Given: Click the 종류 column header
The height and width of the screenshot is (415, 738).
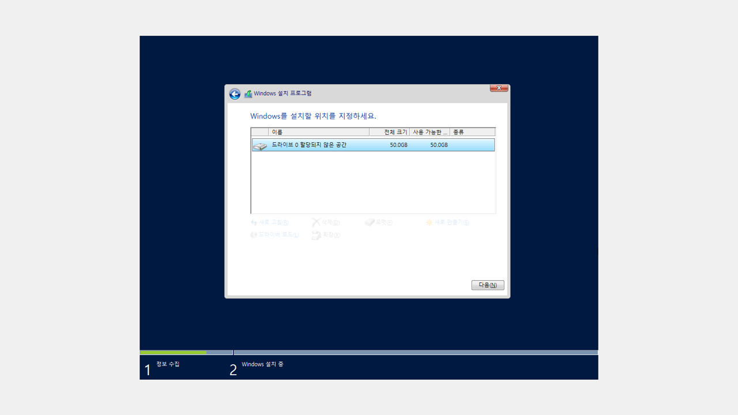Looking at the screenshot, I should (472, 132).
